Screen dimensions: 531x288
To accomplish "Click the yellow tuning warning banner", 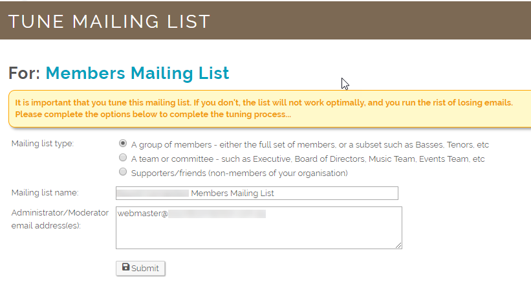I will click(270, 109).
